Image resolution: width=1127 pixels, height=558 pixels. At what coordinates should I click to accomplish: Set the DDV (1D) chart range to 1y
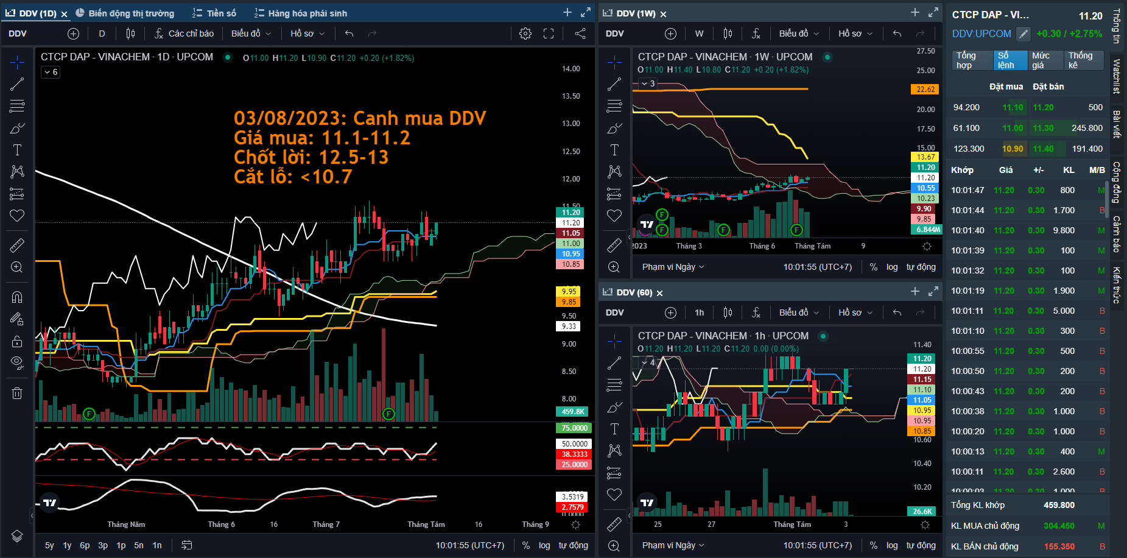(67, 545)
